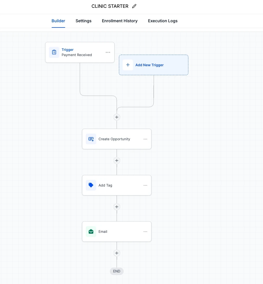Add an action above Create Opportunity
Screen dimensions: 263x284
pyautogui.click(x=117, y=117)
